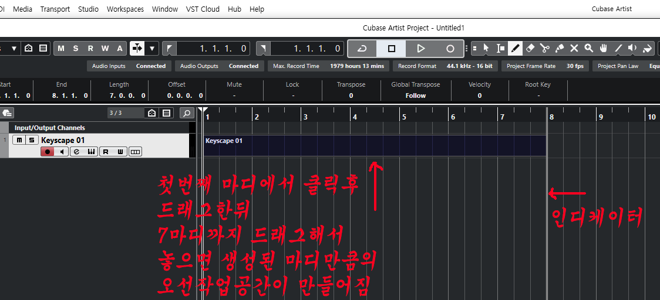The image size is (660, 300).
Task: Open the Media menu
Action: point(23,9)
